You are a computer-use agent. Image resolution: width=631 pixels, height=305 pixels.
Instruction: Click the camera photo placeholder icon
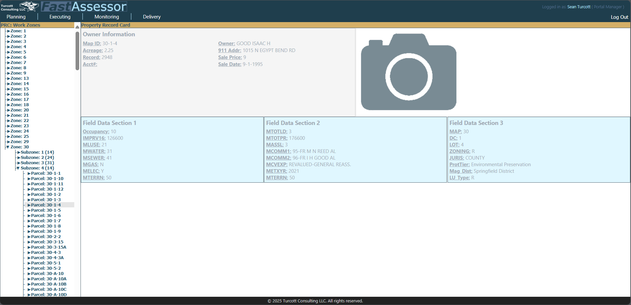tap(409, 72)
